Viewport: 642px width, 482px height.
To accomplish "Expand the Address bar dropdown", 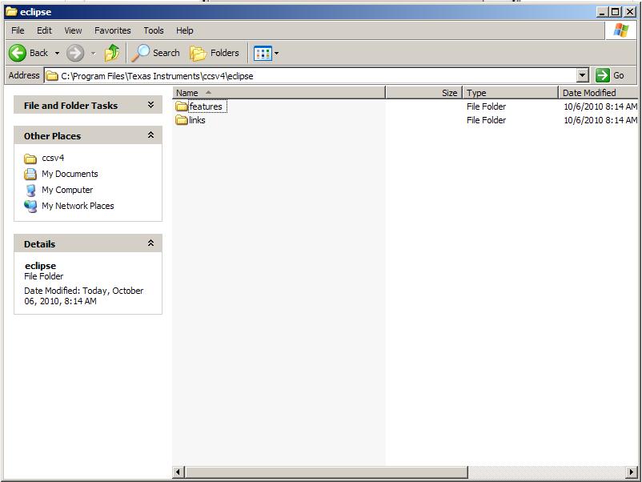I will tap(583, 75).
